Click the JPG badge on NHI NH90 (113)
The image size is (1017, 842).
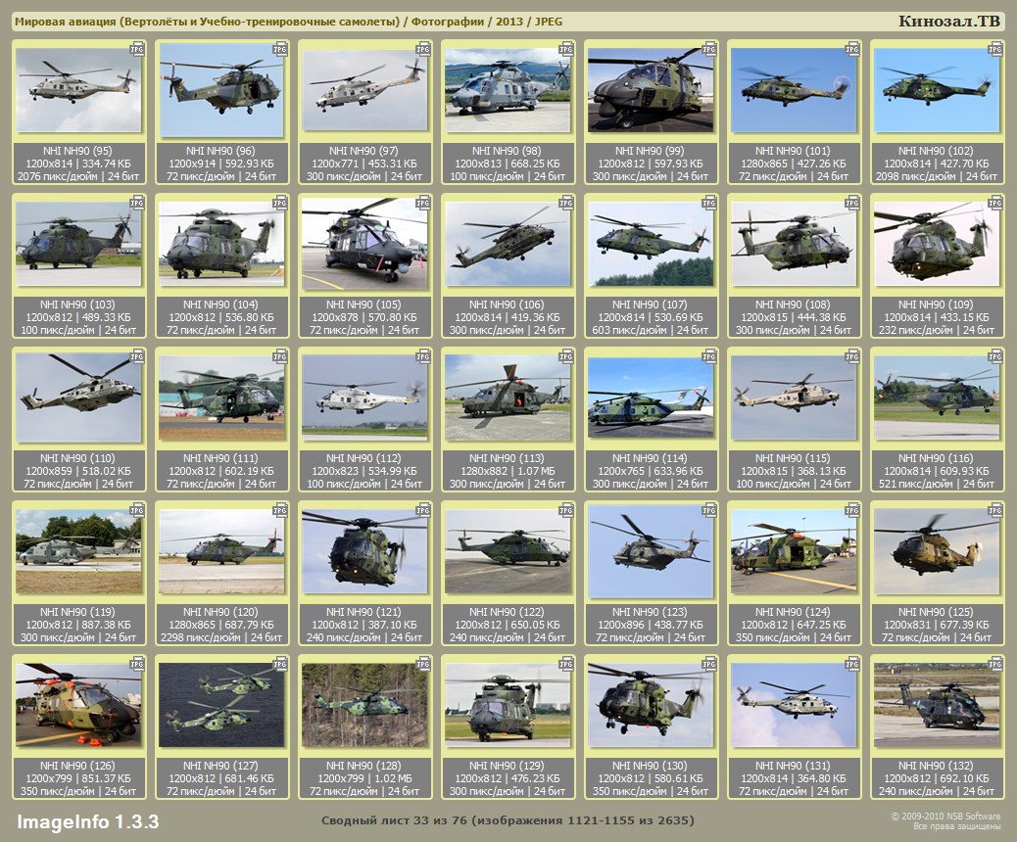coord(566,355)
